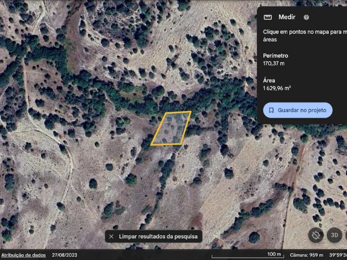Click Guardar no projeto button

click(x=298, y=110)
